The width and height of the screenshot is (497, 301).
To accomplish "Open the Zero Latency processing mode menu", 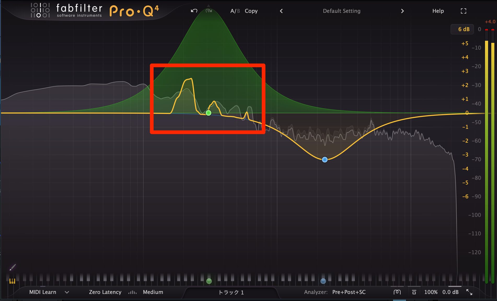I will click(x=105, y=292).
